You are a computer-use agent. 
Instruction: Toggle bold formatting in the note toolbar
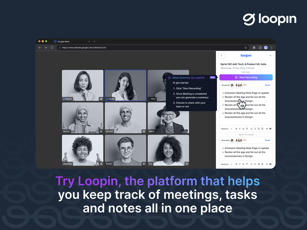point(236,129)
